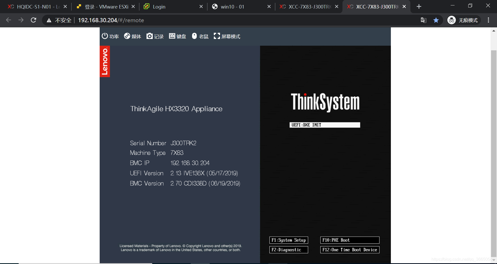497x264 pixels.
Task: Open the Chrome three-dot menu
Action: pyautogui.click(x=488, y=20)
